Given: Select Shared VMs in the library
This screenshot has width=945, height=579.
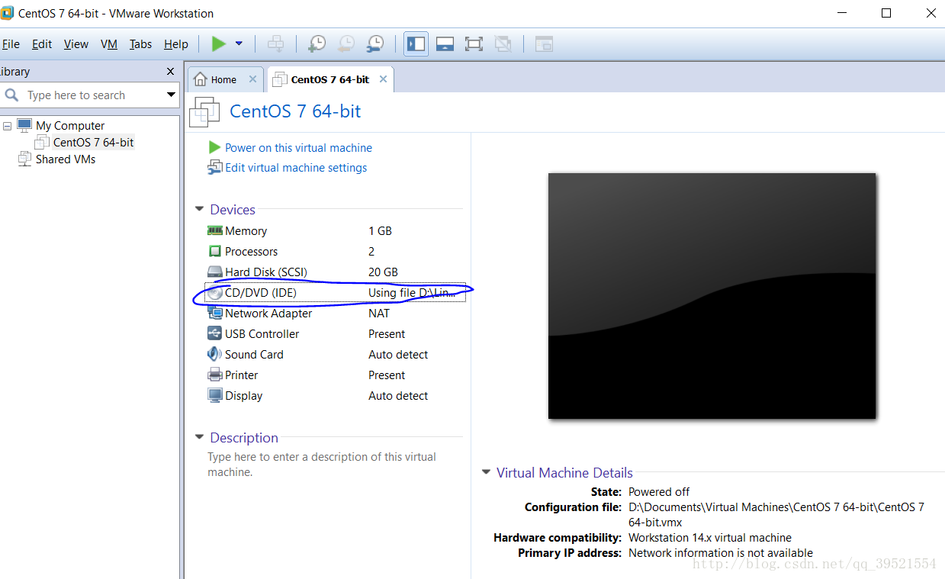Looking at the screenshot, I should [66, 159].
